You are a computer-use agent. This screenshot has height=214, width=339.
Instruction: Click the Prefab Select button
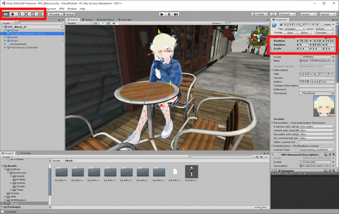pyautogui.click(x=304, y=33)
